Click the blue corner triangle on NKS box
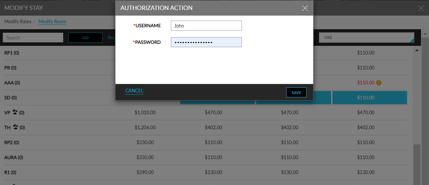 coord(412,41)
